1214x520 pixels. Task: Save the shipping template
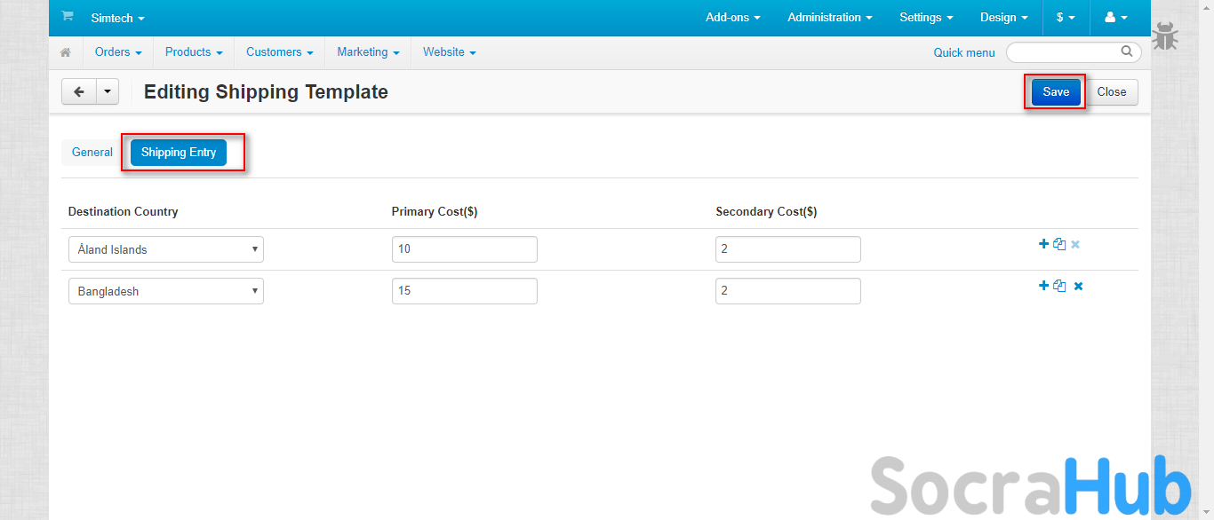coord(1056,91)
